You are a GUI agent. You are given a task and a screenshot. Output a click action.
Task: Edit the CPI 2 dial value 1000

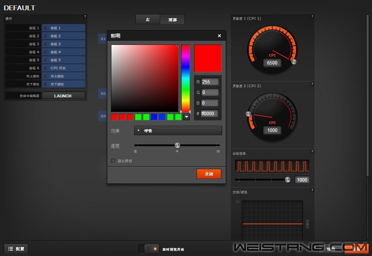(272, 130)
